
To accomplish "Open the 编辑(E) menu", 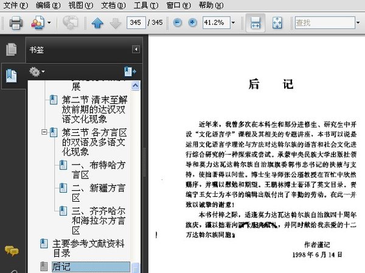I will (x=48, y=5).
